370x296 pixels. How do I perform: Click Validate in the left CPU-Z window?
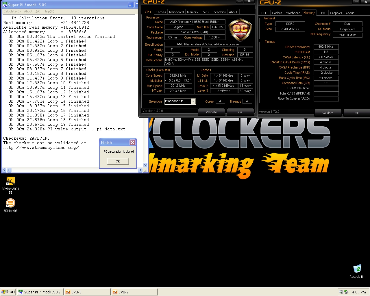tap(211, 112)
